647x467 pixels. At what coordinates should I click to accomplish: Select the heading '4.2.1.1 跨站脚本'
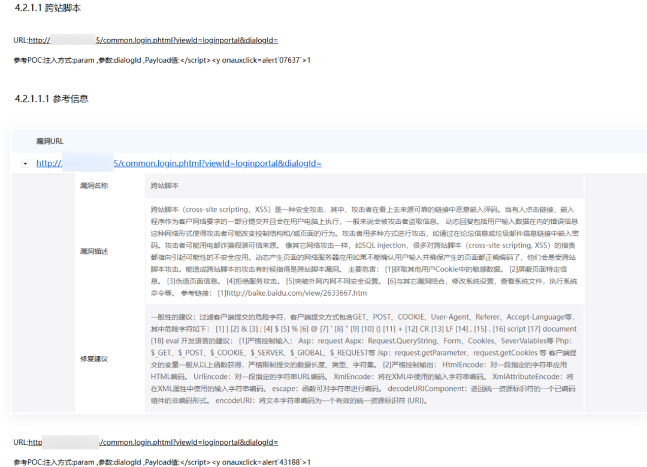pyautogui.click(x=48, y=8)
